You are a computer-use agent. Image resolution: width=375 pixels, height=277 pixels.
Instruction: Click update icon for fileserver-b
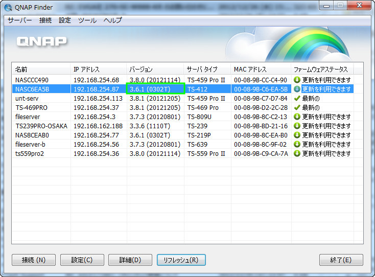point(297,144)
